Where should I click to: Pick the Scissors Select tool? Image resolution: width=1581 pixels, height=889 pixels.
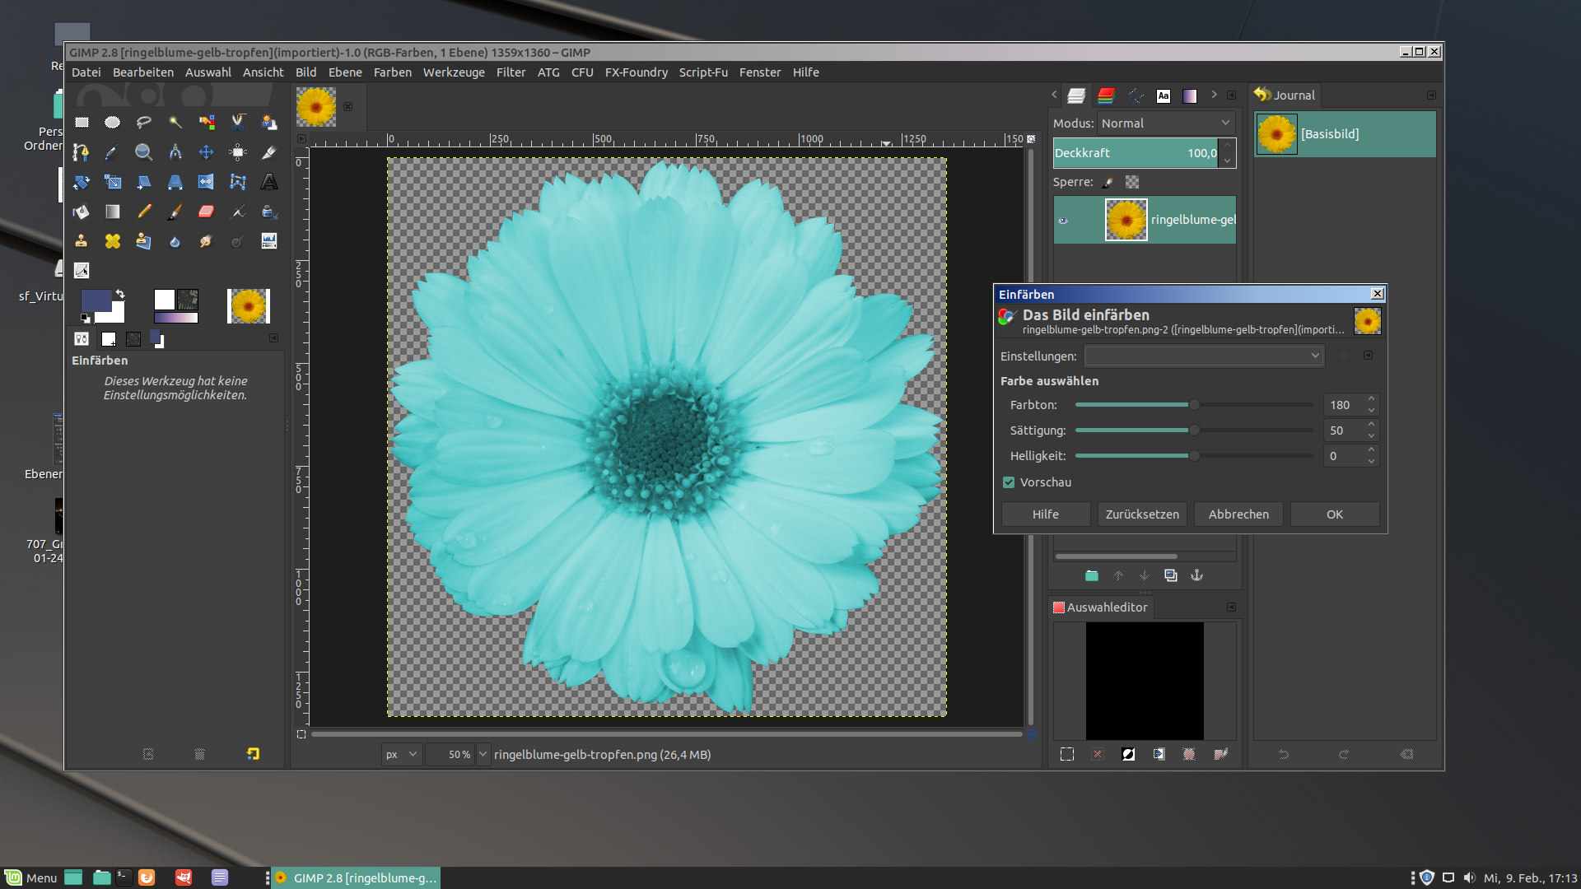point(238,123)
